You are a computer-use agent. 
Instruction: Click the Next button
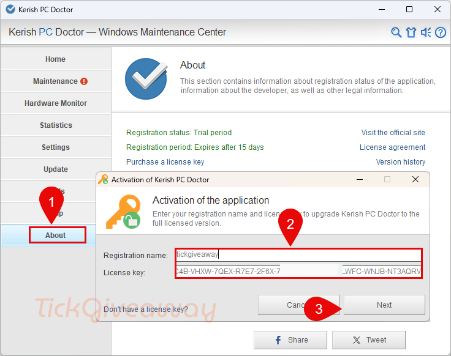pos(384,305)
